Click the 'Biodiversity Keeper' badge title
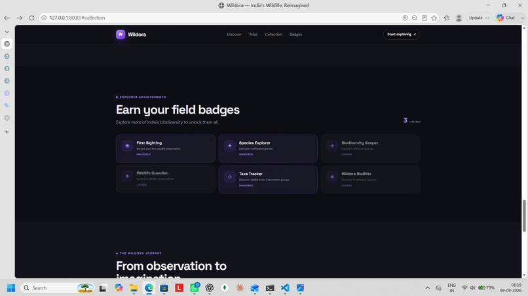The height and width of the screenshot is (296, 528). click(360, 143)
